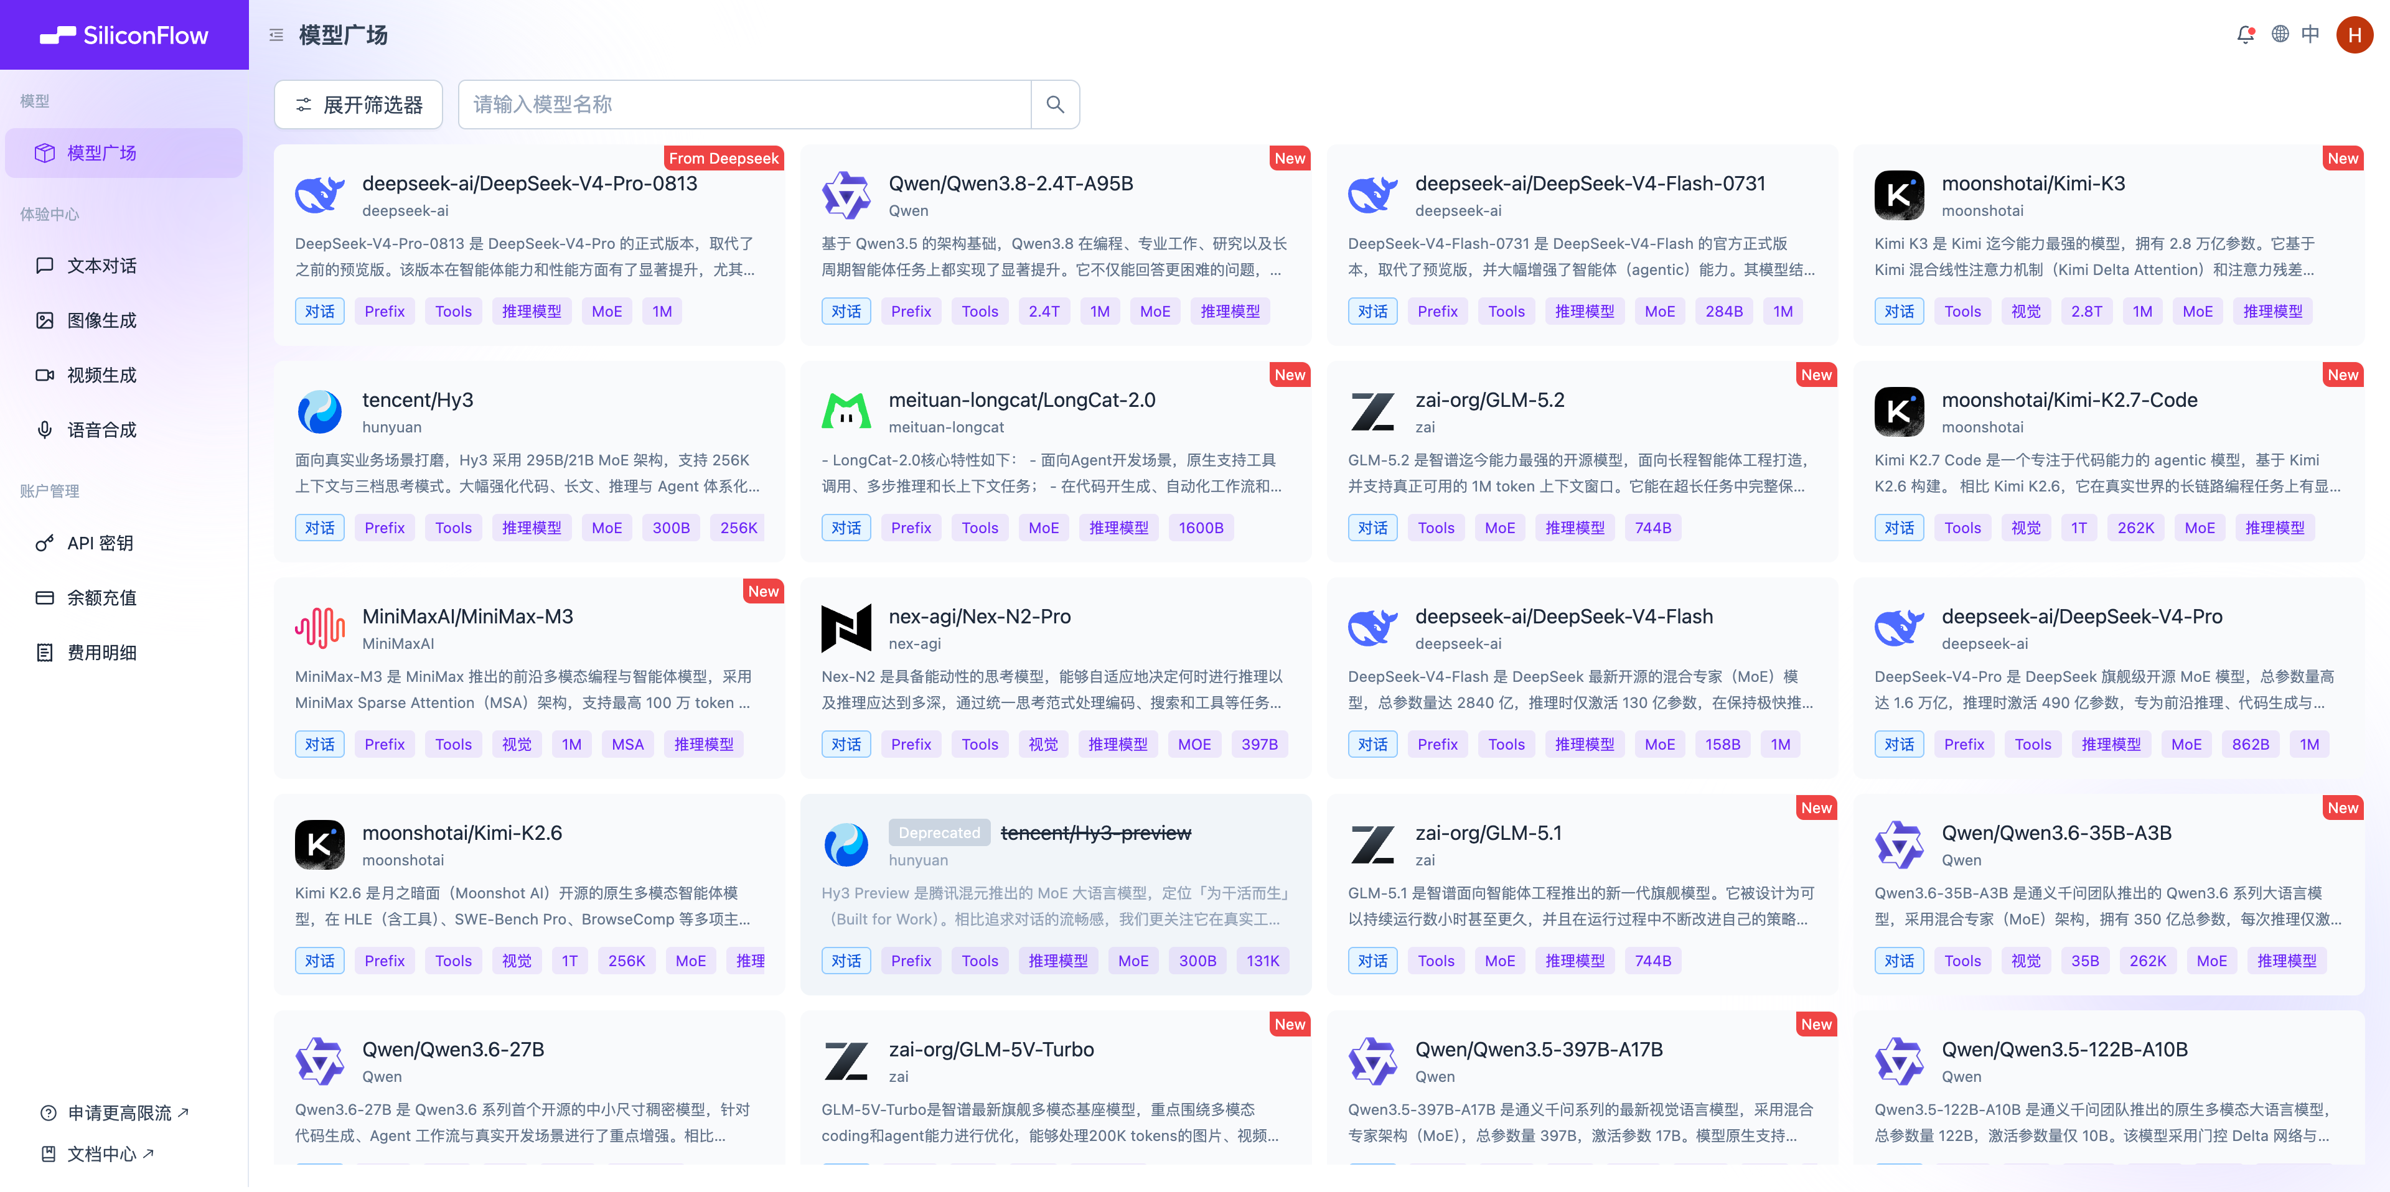
Task: Click the DeepSeek-V4-Pro-0813 whale logo
Action: point(320,195)
